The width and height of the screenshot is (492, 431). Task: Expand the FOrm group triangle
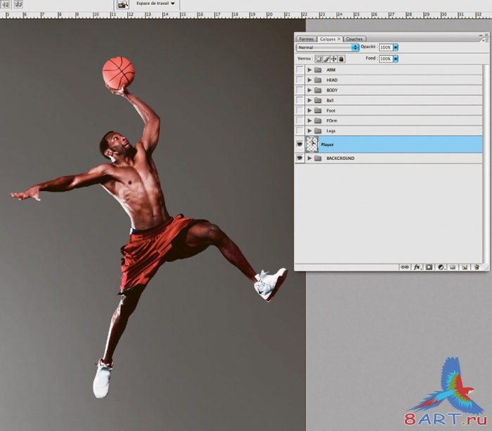pyautogui.click(x=309, y=120)
